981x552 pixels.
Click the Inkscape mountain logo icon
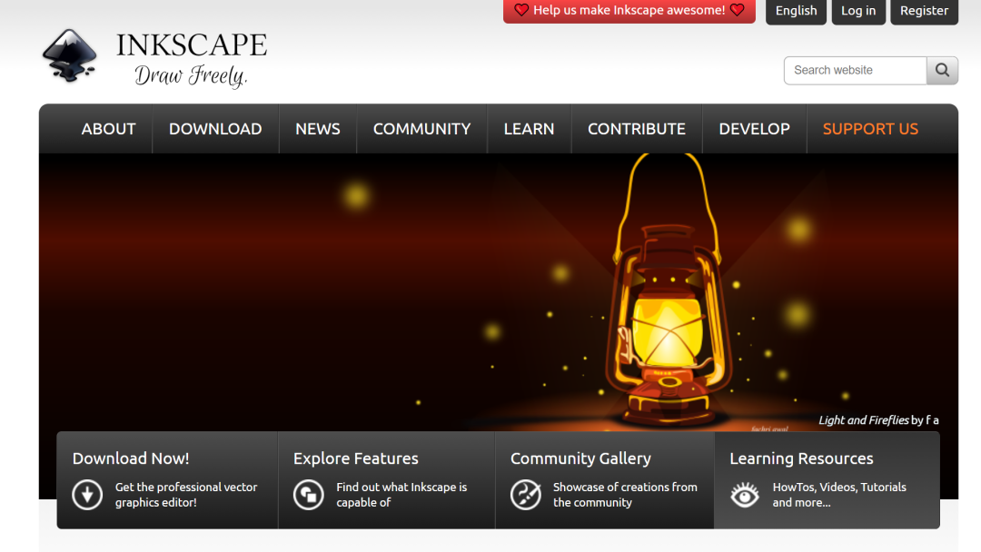[x=69, y=55]
